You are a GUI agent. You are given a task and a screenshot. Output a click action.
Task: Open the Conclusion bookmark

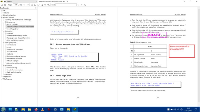click(8, 74)
